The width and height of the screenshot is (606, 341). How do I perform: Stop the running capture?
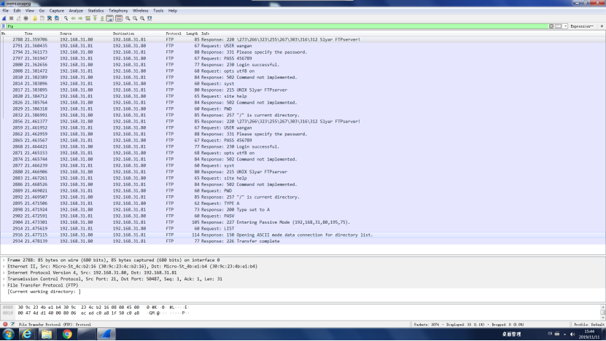tap(11, 18)
